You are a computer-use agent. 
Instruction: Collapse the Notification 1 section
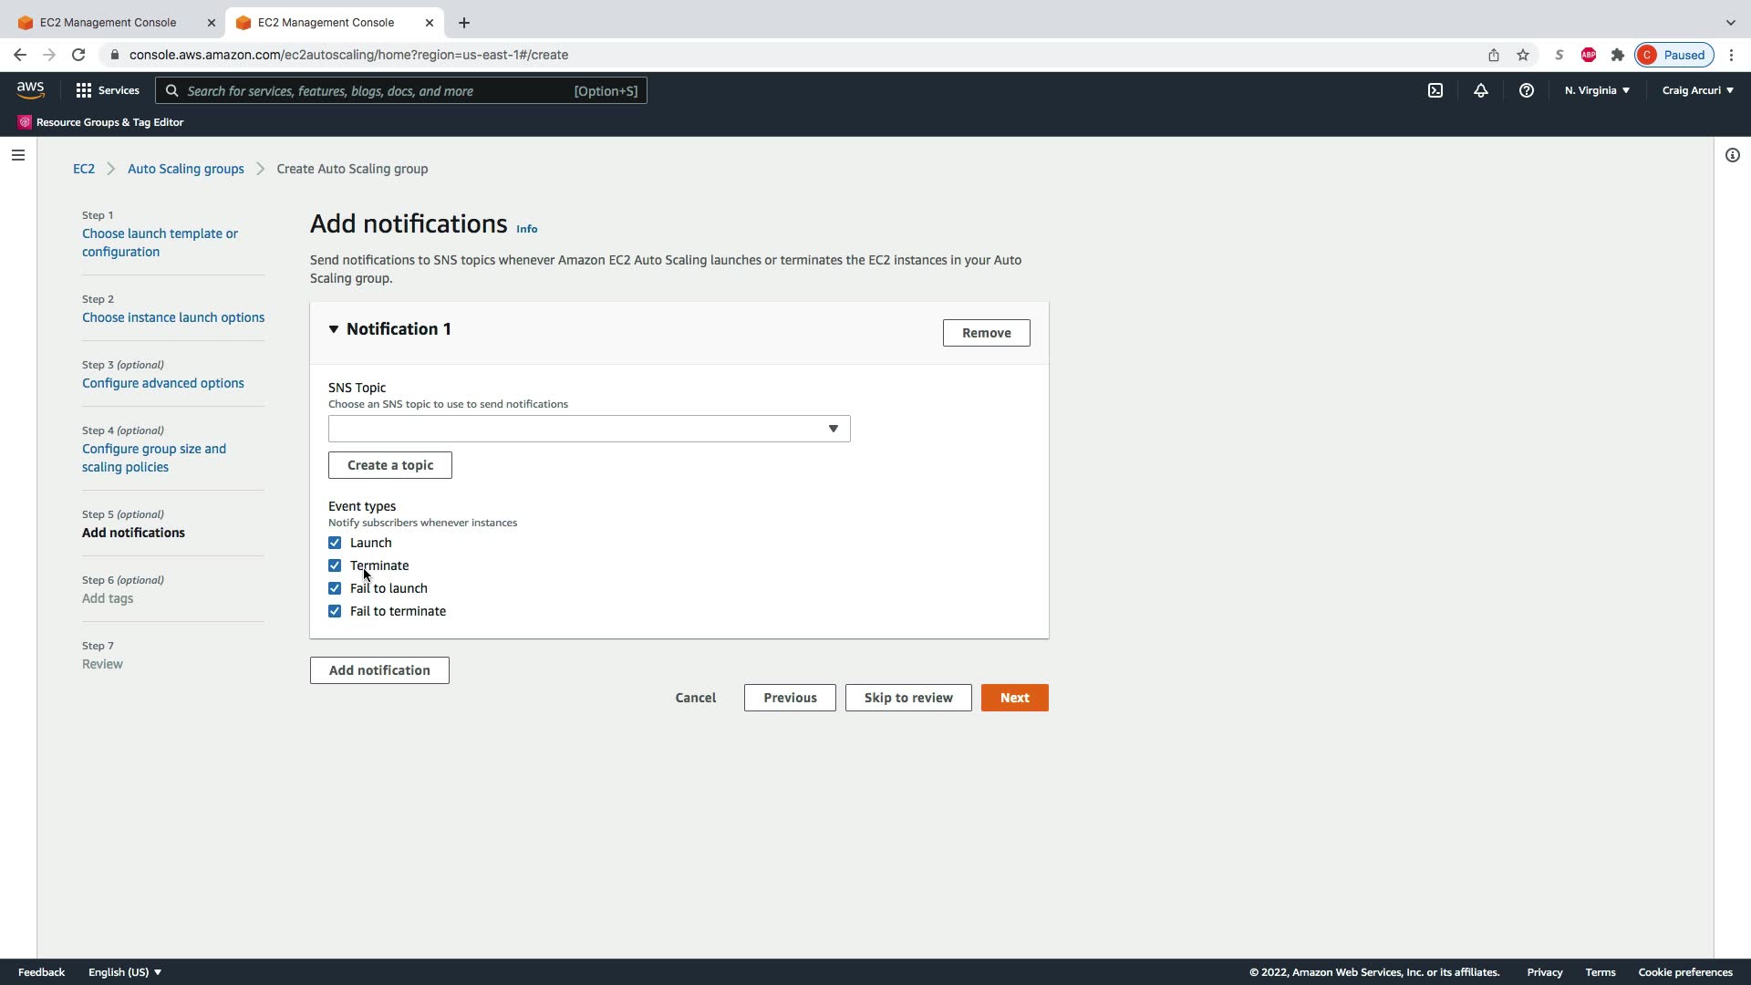(334, 329)
